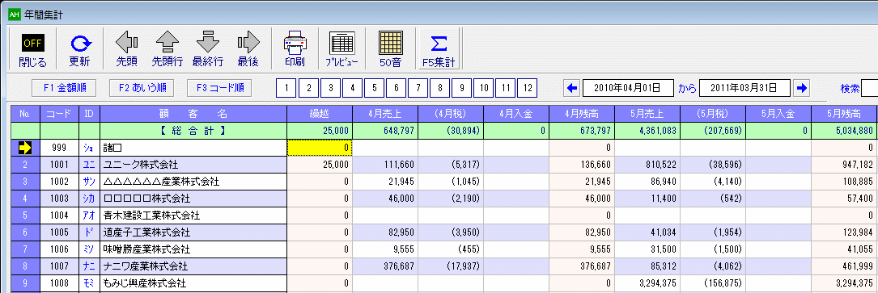
Task: Click the 【総合計】 total row label
Action: (x=193, y=131)
